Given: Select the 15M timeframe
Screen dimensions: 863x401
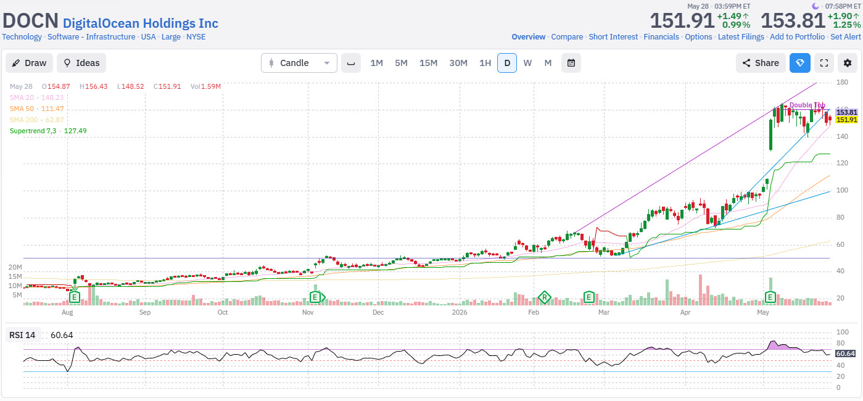Looking at the screenshot, I should [x=428, y=63].
